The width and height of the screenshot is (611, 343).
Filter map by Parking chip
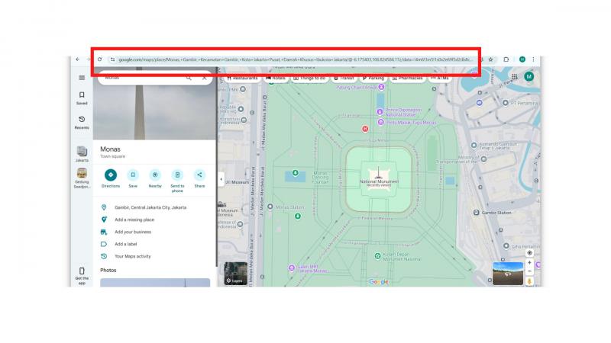(373, 79)
